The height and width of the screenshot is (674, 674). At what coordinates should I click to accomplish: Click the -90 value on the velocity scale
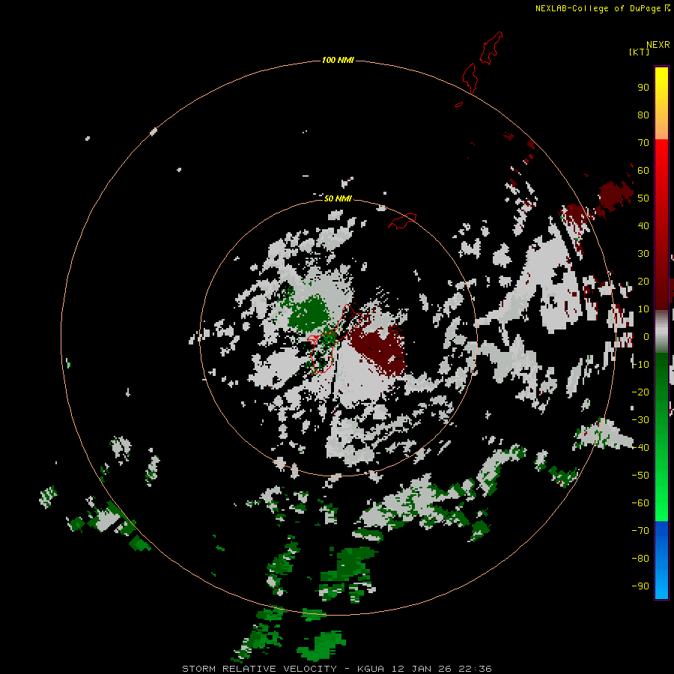click(x=640, y=586)
